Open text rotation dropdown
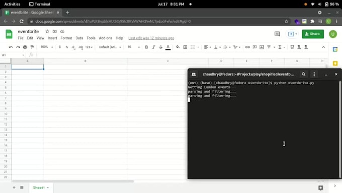The height and width of the screenshot is (193, 342). [237, 47]
